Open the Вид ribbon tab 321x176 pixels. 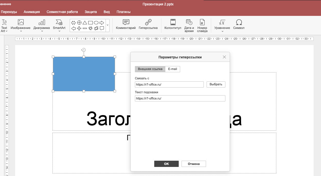click(107, 12)
